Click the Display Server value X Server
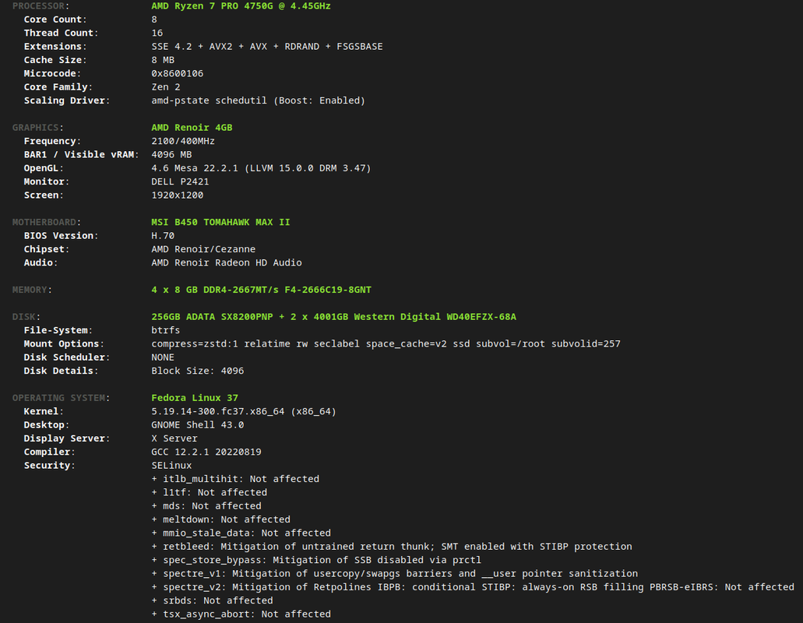 [x=174, y=438]
